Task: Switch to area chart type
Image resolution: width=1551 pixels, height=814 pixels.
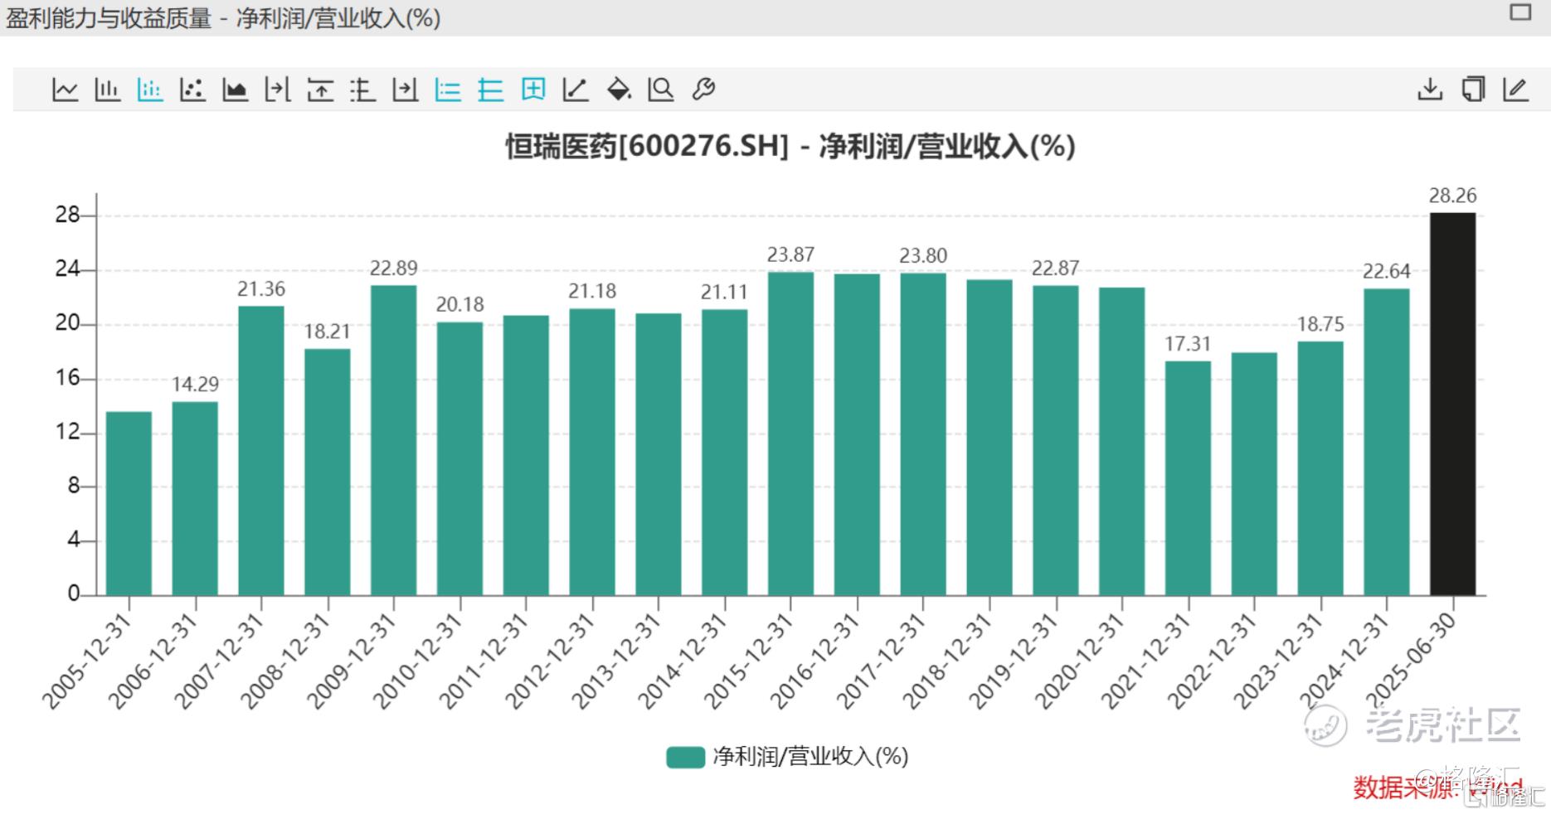Action: [x=235, y=89]
